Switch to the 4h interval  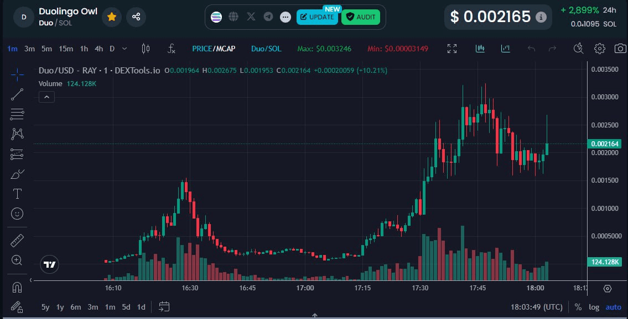99,49
